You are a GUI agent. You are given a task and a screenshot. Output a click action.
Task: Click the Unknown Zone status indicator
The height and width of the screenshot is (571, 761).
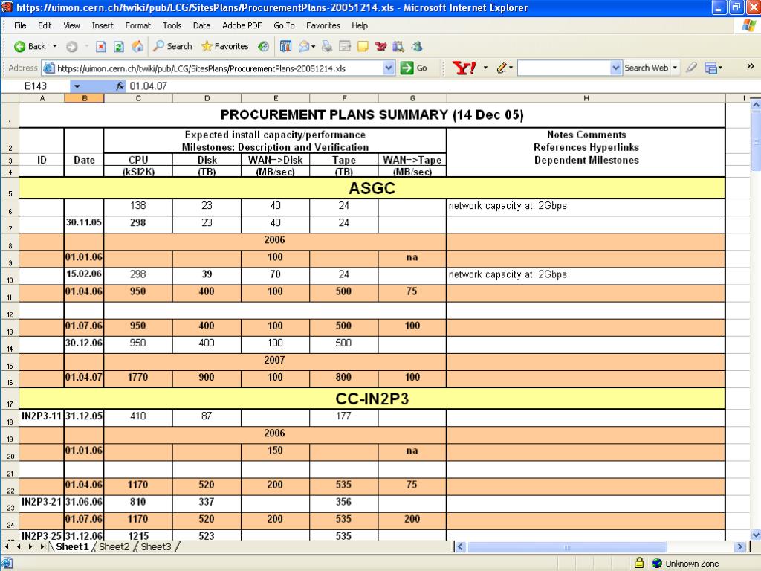point(685,564)
